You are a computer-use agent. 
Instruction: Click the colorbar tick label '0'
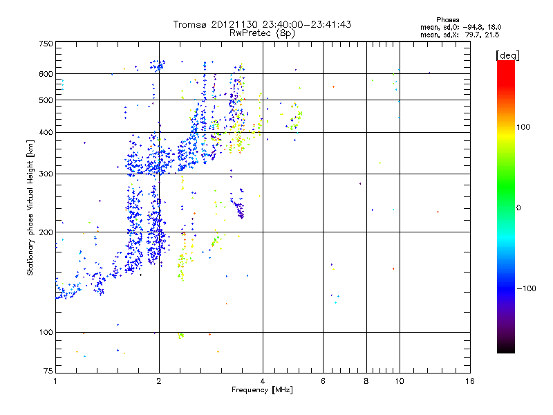pos(518,208)
